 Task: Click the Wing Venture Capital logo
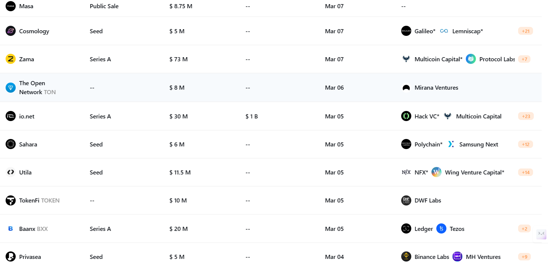(x=436, y=172)
